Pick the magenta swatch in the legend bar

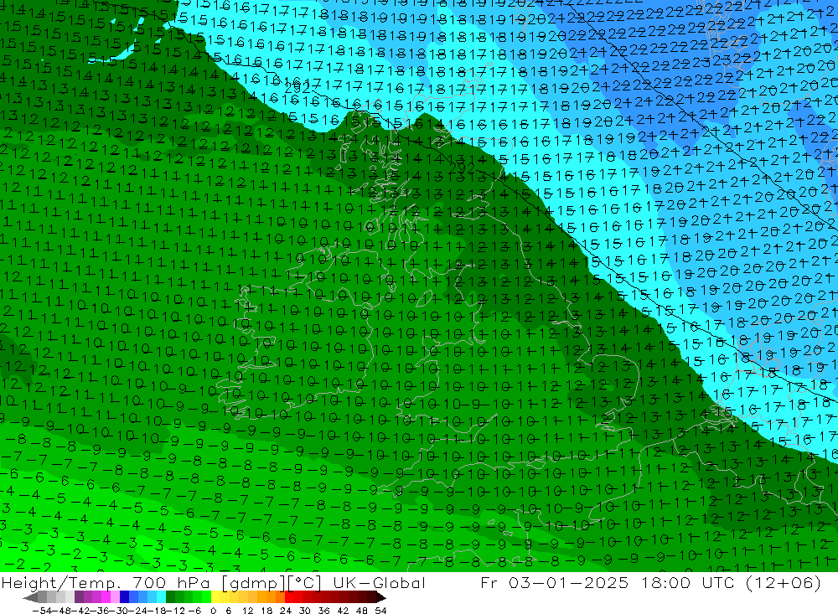coord(106,597)
